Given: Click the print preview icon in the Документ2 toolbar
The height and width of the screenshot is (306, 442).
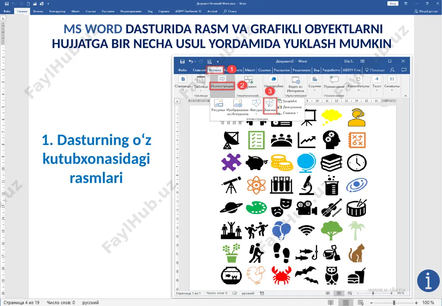Looking at the screenshot, I should click(210, 61).
